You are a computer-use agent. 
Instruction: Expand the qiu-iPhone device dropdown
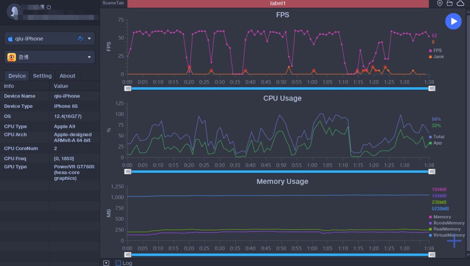coord(90,38)
